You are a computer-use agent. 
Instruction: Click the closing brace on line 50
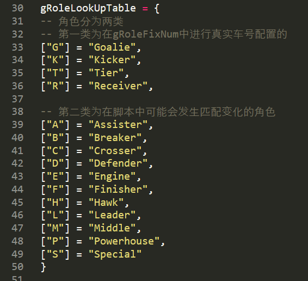[x=43, y=267]
